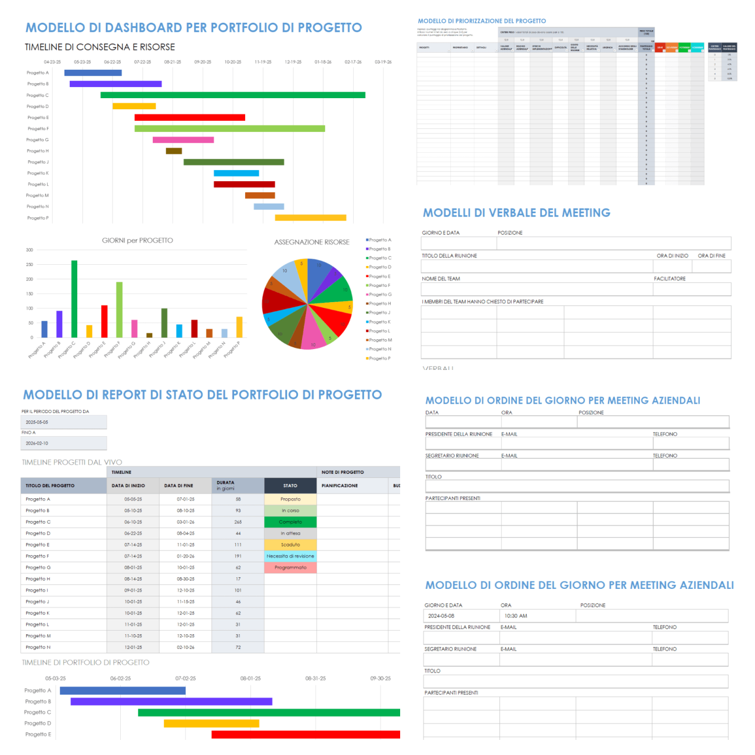Click the Scaduto status cell for Progetto E
The height and width of the screenshot is (755, 755).
290,545
